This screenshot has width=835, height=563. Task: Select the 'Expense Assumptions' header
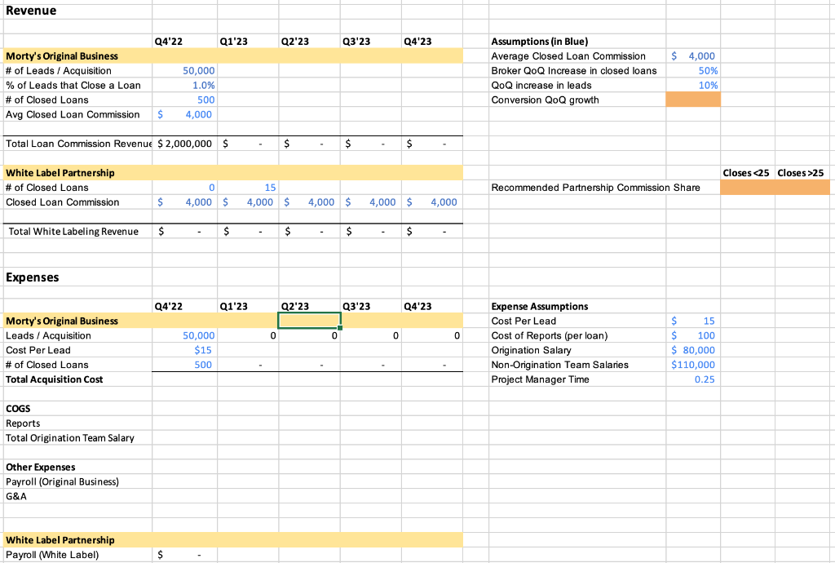tap(540, 306)
